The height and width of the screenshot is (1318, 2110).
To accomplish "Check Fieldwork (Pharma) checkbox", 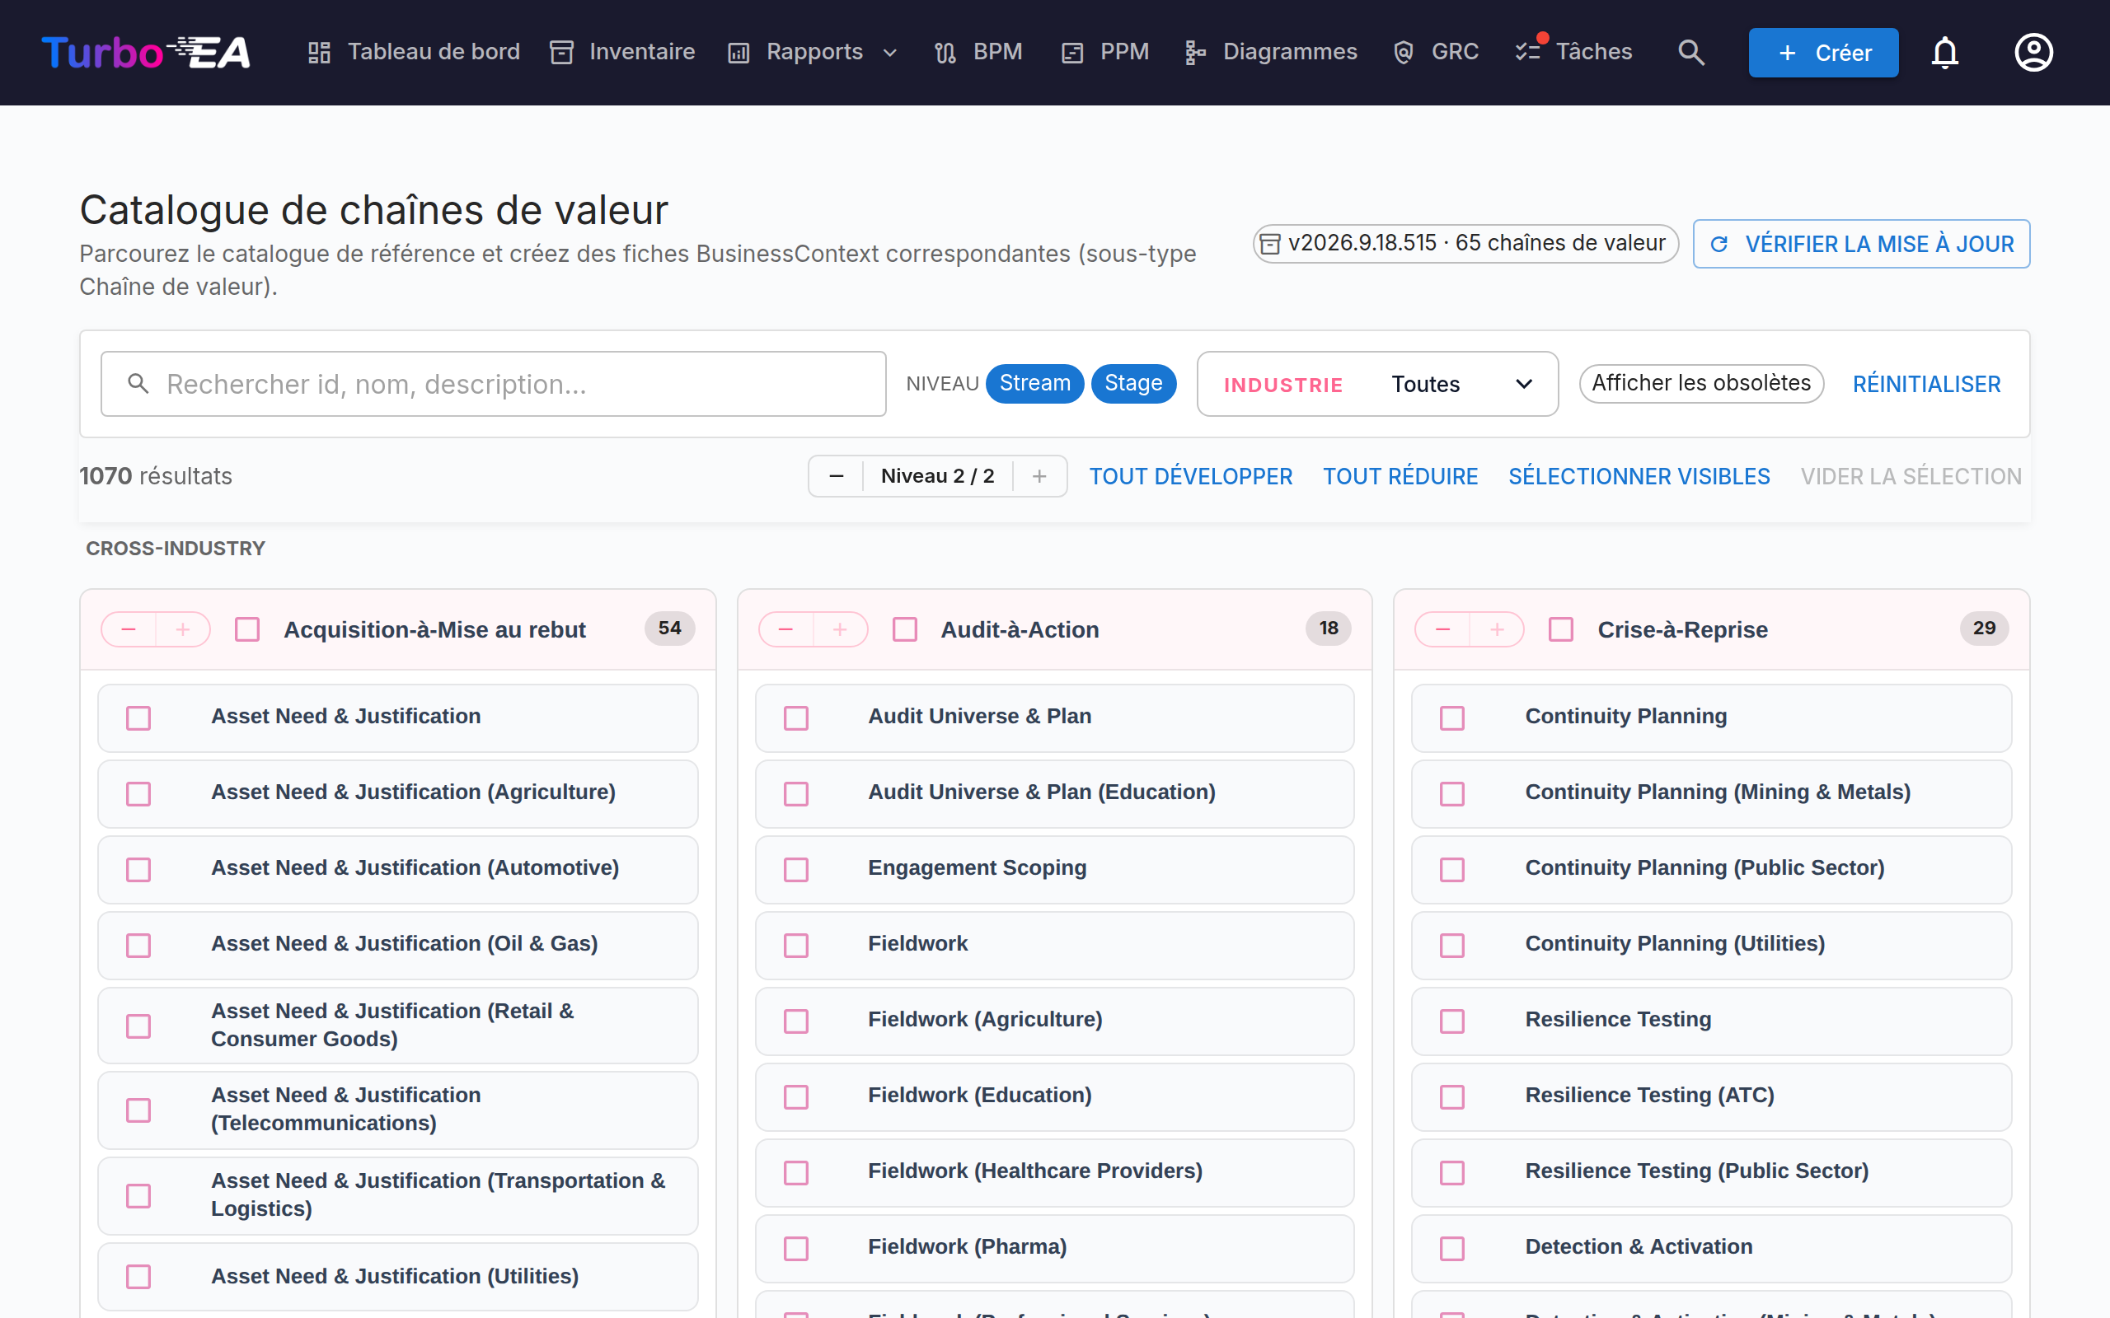I will click(796, 1248).
